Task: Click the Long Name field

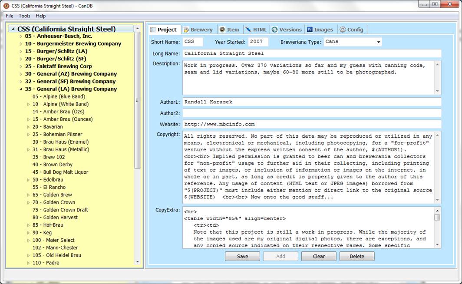Action: (312, 53)
